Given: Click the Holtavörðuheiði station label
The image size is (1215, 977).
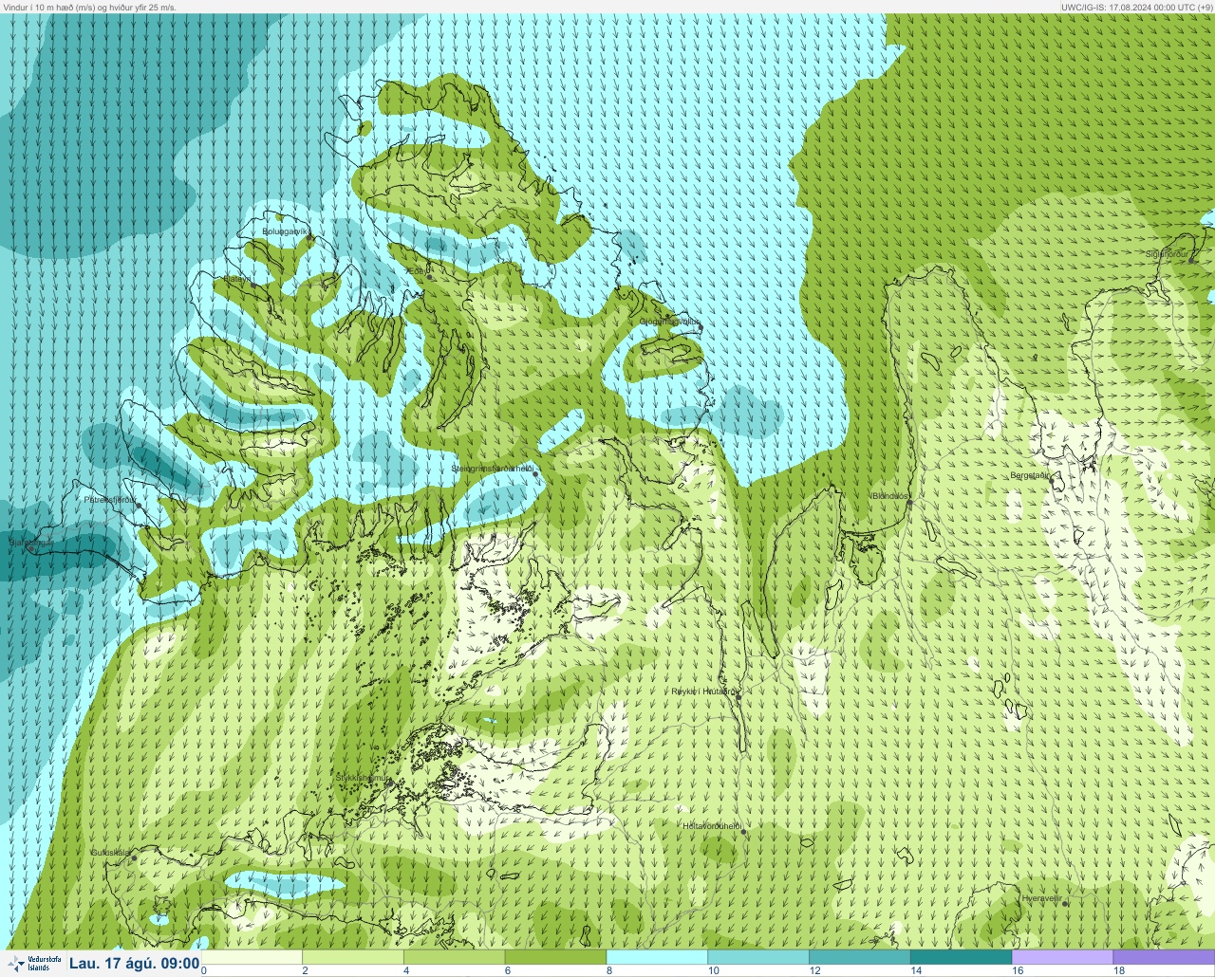Looking at the screenshot, I should click(712, 825).
